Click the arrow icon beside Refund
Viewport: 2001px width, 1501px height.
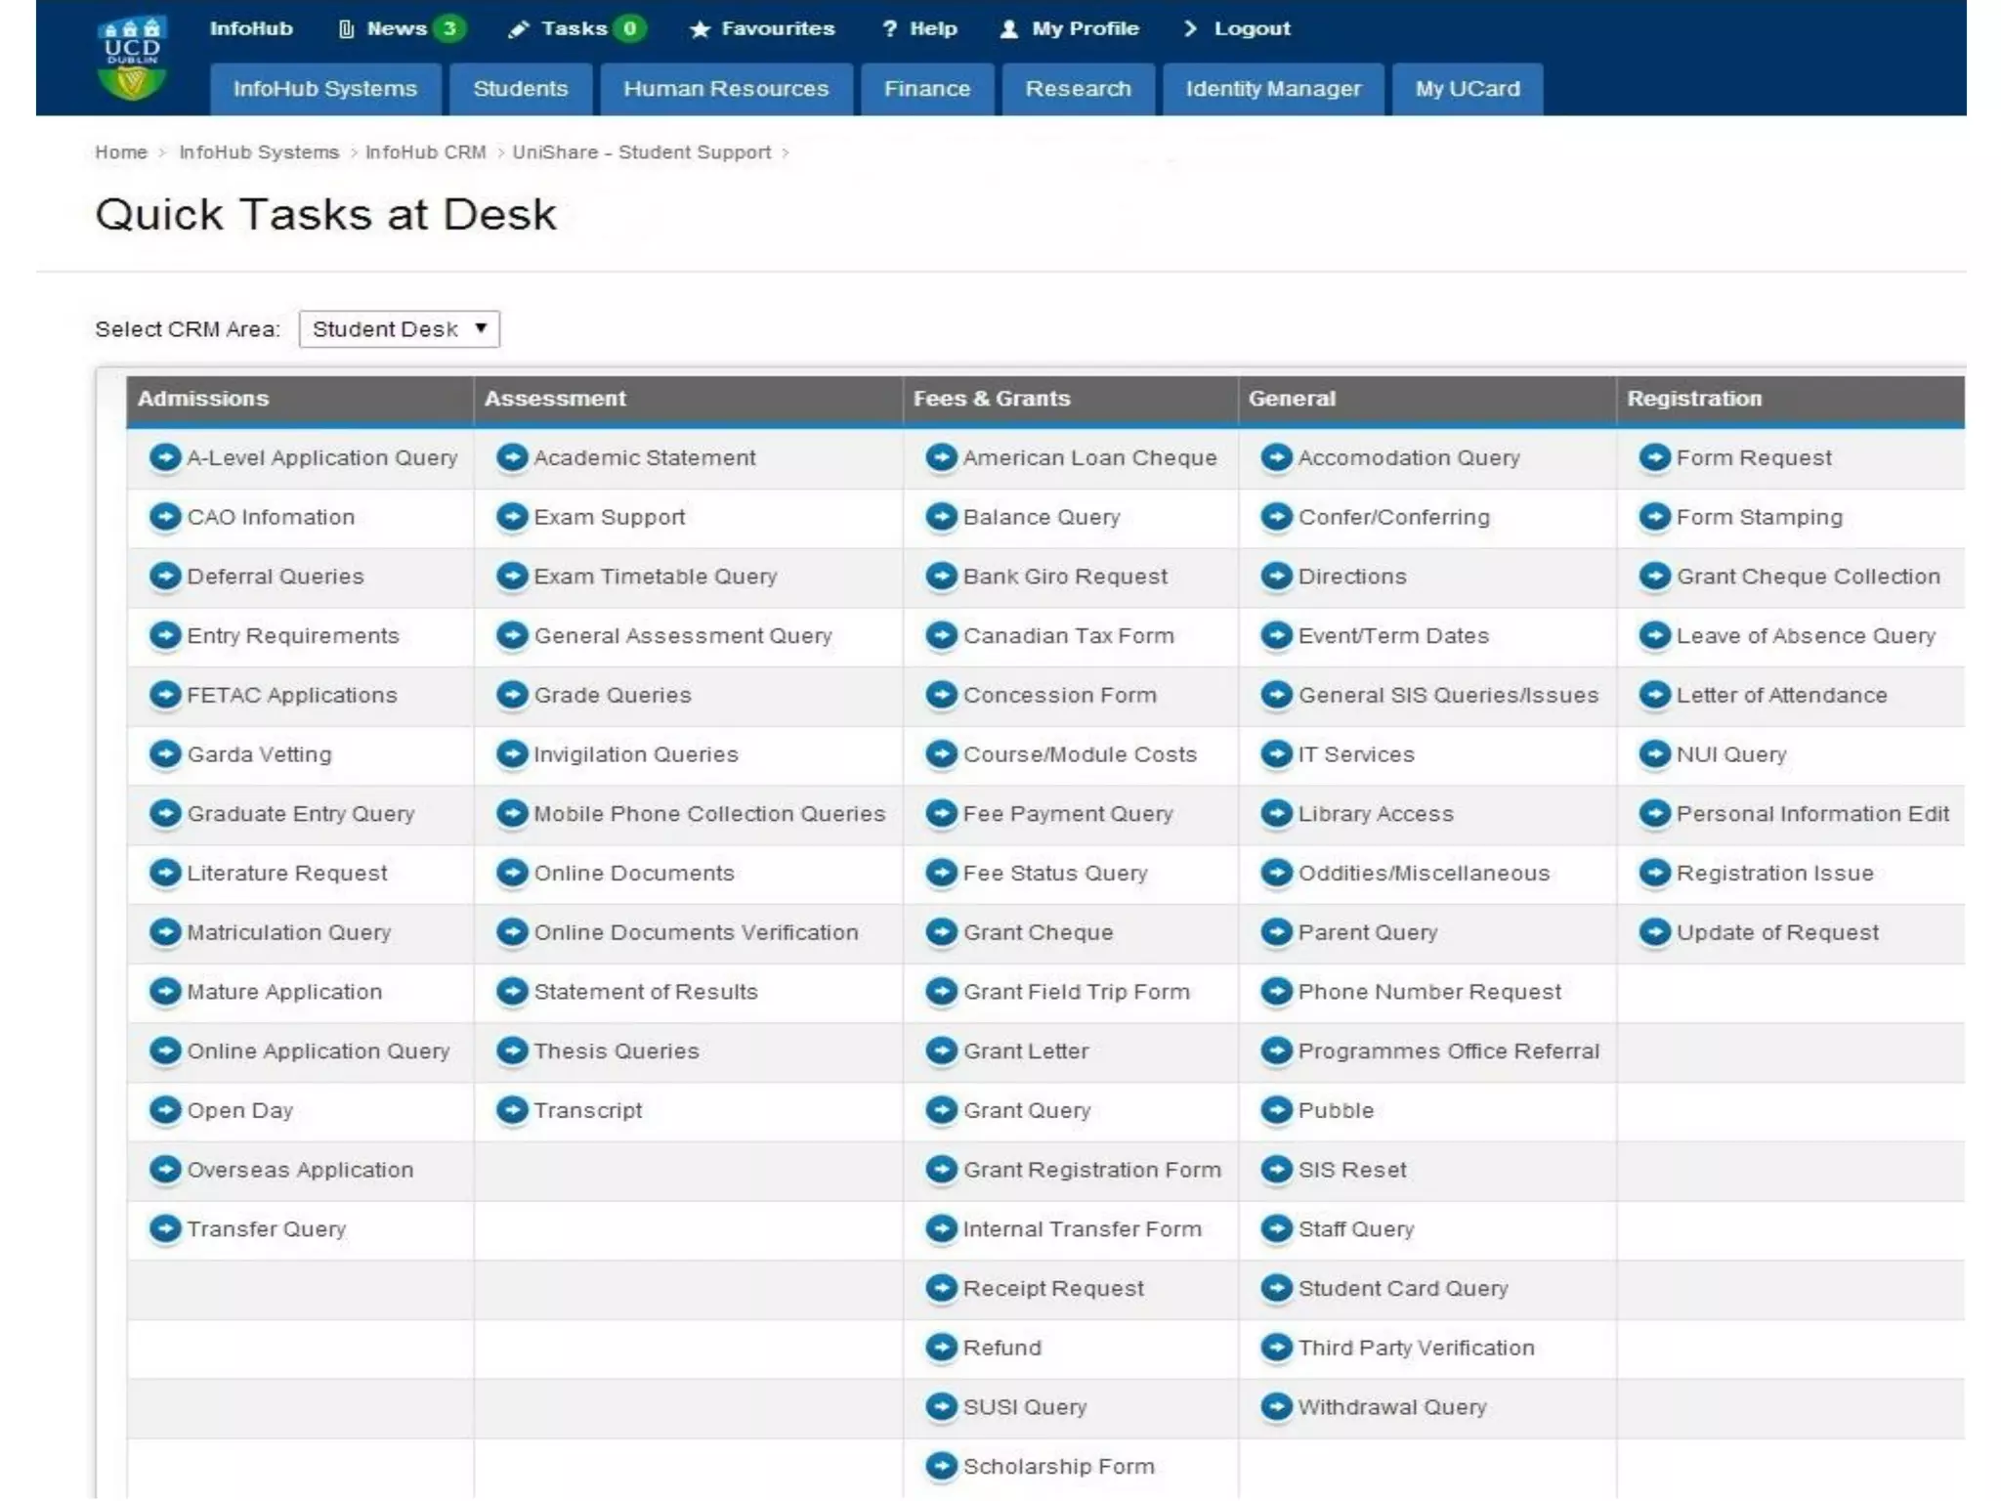pyautogui.click(x=941, y=1348)
